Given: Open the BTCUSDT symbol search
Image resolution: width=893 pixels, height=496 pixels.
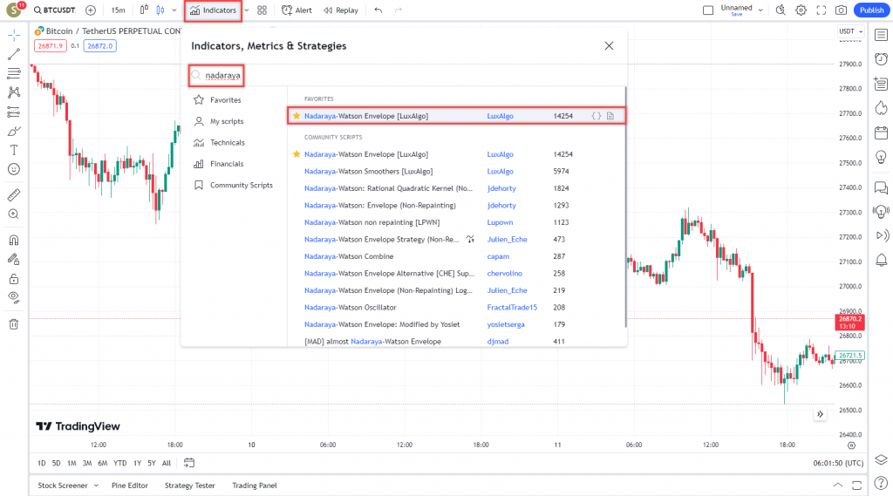Looking at the screenshot, I should [x=55, y=10].
